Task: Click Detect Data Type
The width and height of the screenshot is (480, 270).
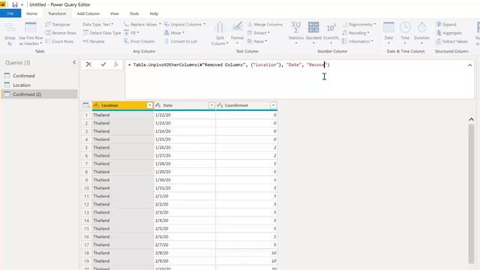Action: click(x=102, y=33)
